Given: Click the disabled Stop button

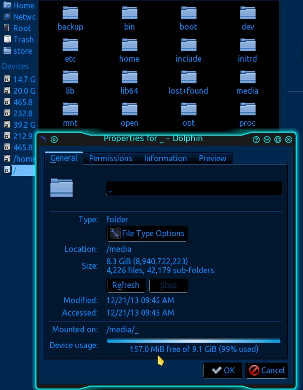Looking at the screenshot, I should point(168,285).
